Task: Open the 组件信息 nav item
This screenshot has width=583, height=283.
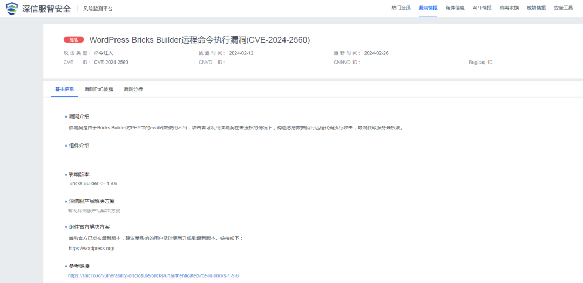Action: 455,8
